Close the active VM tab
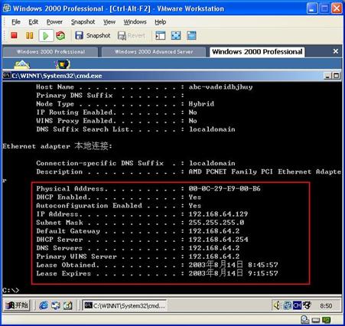This screenshot has width=345, height=326. pos(336,51)
